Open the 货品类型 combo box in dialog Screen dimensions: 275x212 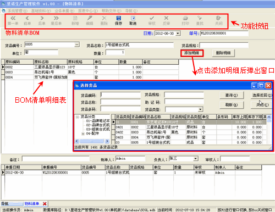click(200, 109)
